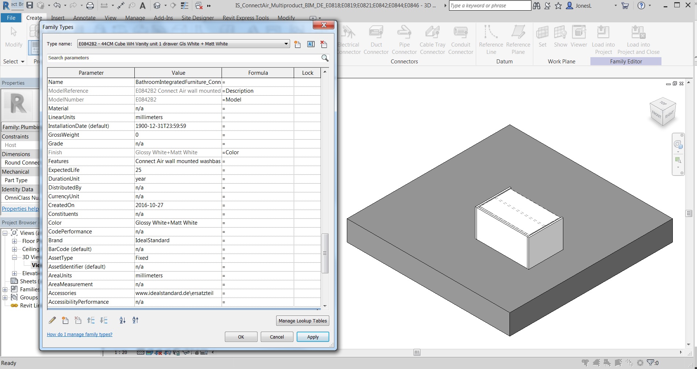Click the New Parameter icon at dialog bottom
This screenshot has width=697, height=369.
pos(65,320)
